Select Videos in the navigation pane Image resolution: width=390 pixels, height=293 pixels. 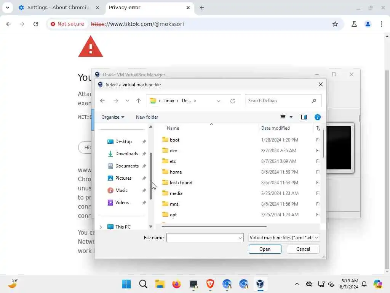[x=122, y=203]
